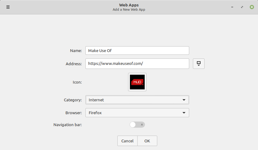Viewport: 258px width, 150px height.
Task: Close the Web Apps window
Action: pyautogui.click(x=252, y=7)
